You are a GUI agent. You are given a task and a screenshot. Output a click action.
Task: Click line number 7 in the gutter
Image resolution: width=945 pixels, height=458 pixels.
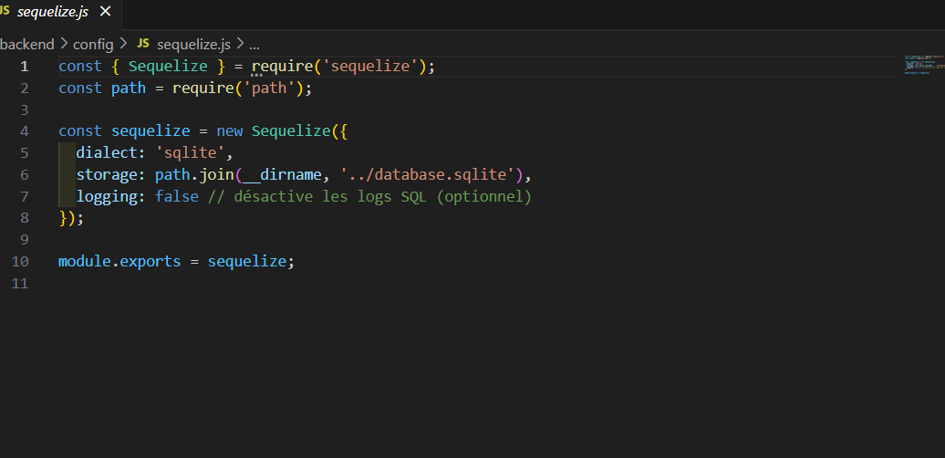coord(24,196)
